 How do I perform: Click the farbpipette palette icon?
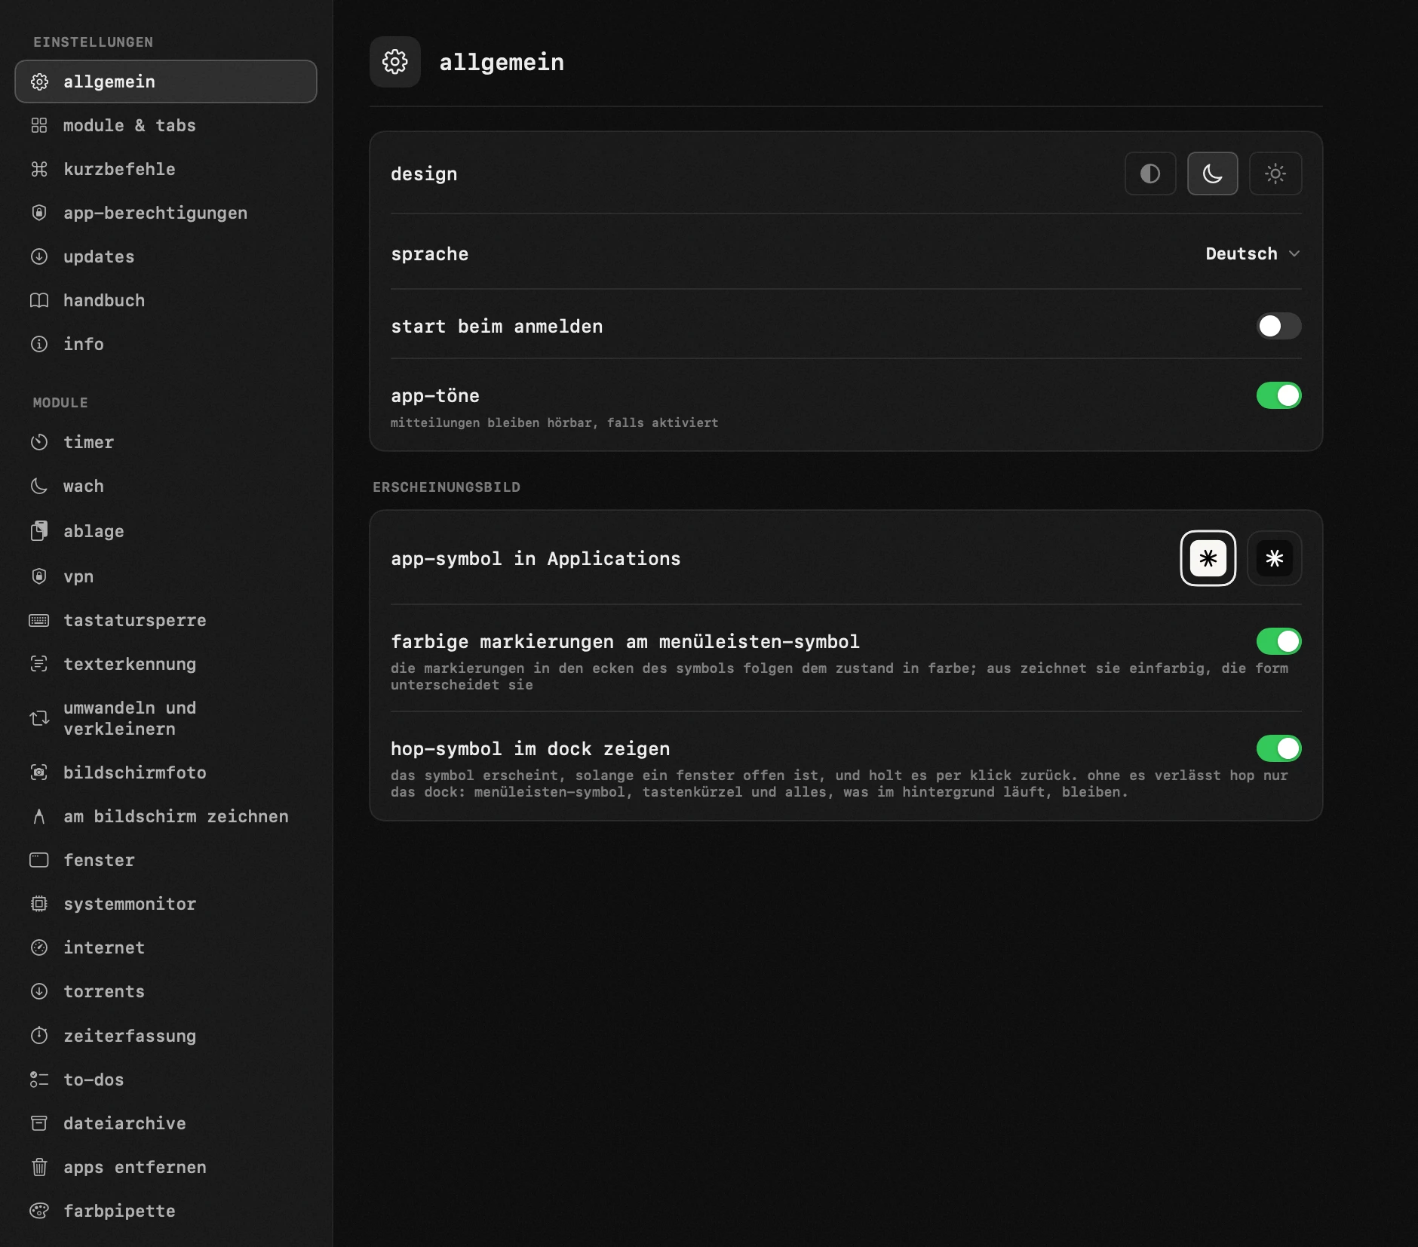(x=39, y=1211)
